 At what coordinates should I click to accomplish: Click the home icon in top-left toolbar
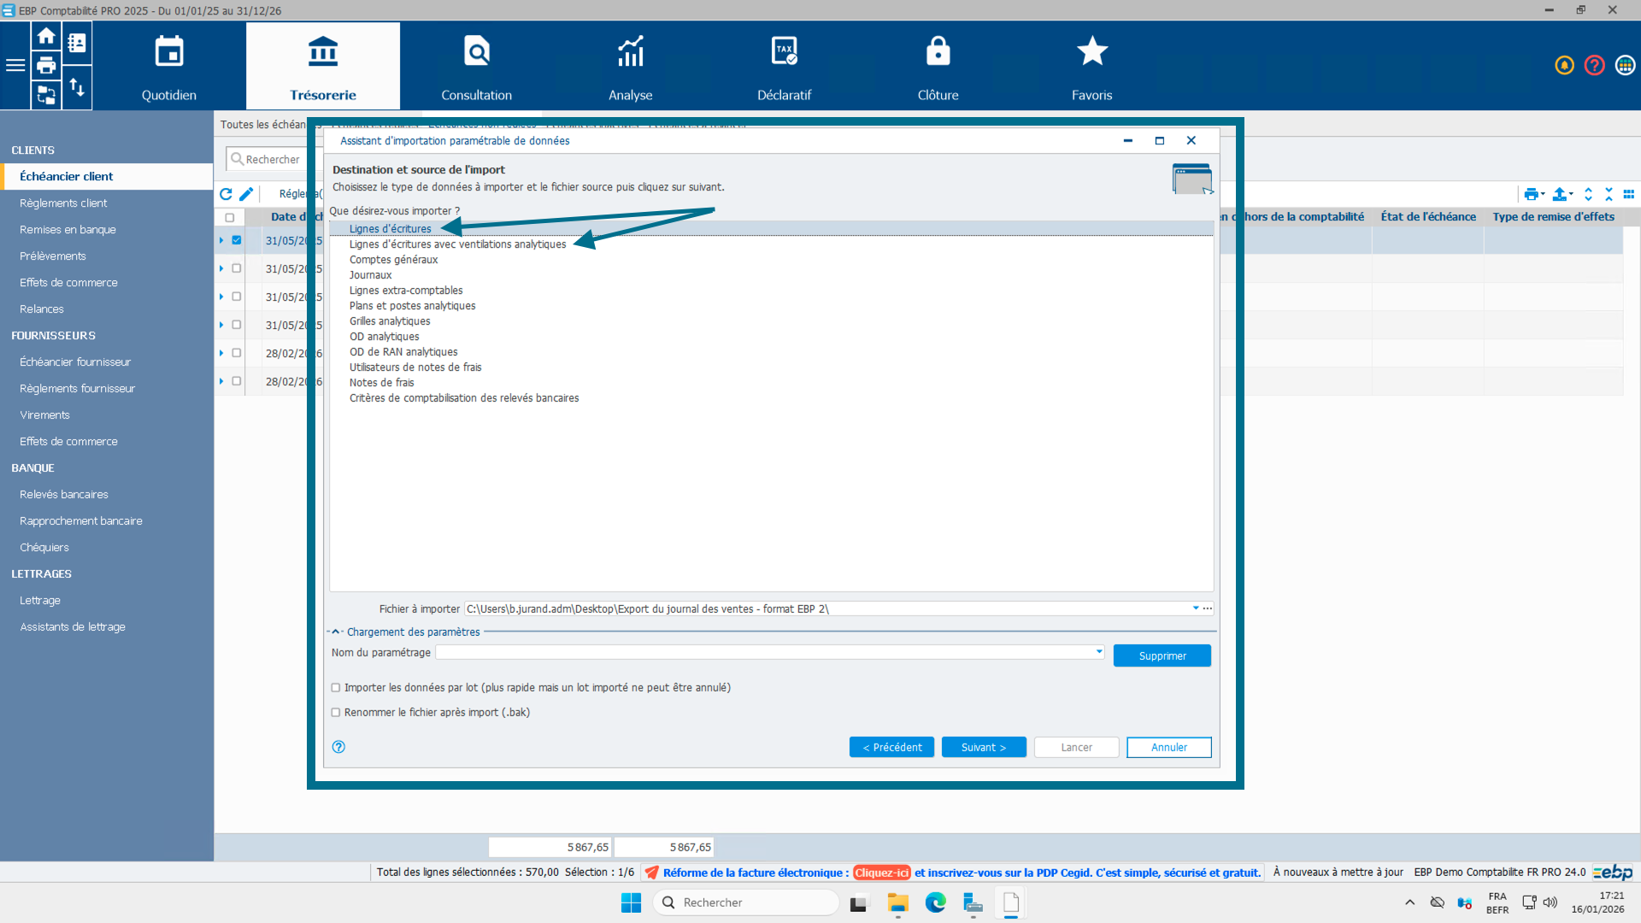(46, 36)
